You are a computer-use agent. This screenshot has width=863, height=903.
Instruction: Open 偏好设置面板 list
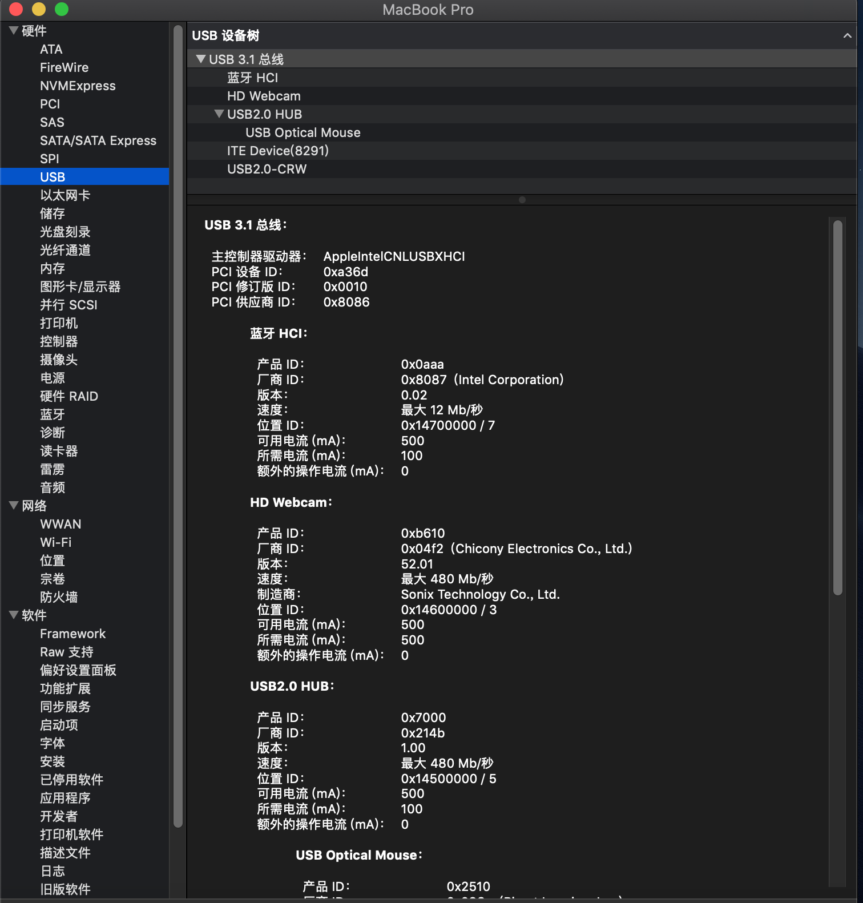[78, 670]
